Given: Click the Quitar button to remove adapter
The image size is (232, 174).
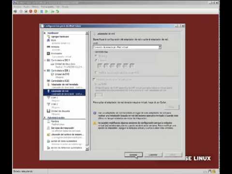Looking at the screenshot, I should (172, 107).
